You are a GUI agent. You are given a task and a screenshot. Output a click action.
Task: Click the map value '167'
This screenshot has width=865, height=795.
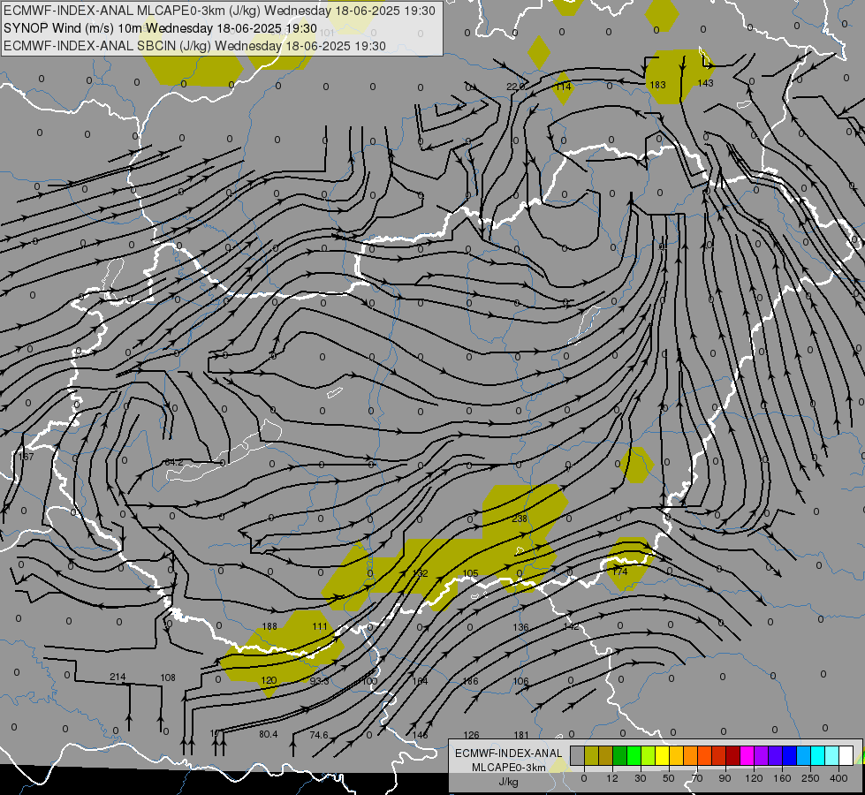[26, 457]
